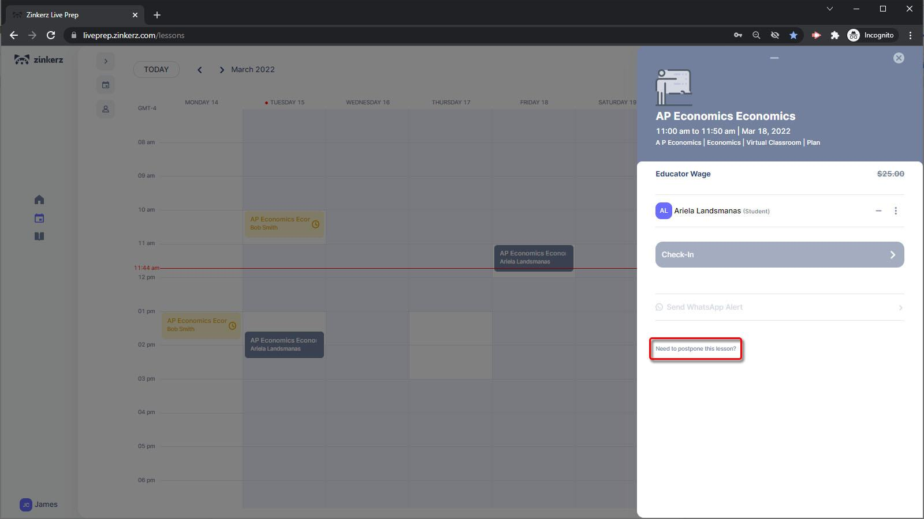The width and height of the screenshot is (924, 519).
Task: Select Friday 18 column header
Action: [x=534, y=103]
